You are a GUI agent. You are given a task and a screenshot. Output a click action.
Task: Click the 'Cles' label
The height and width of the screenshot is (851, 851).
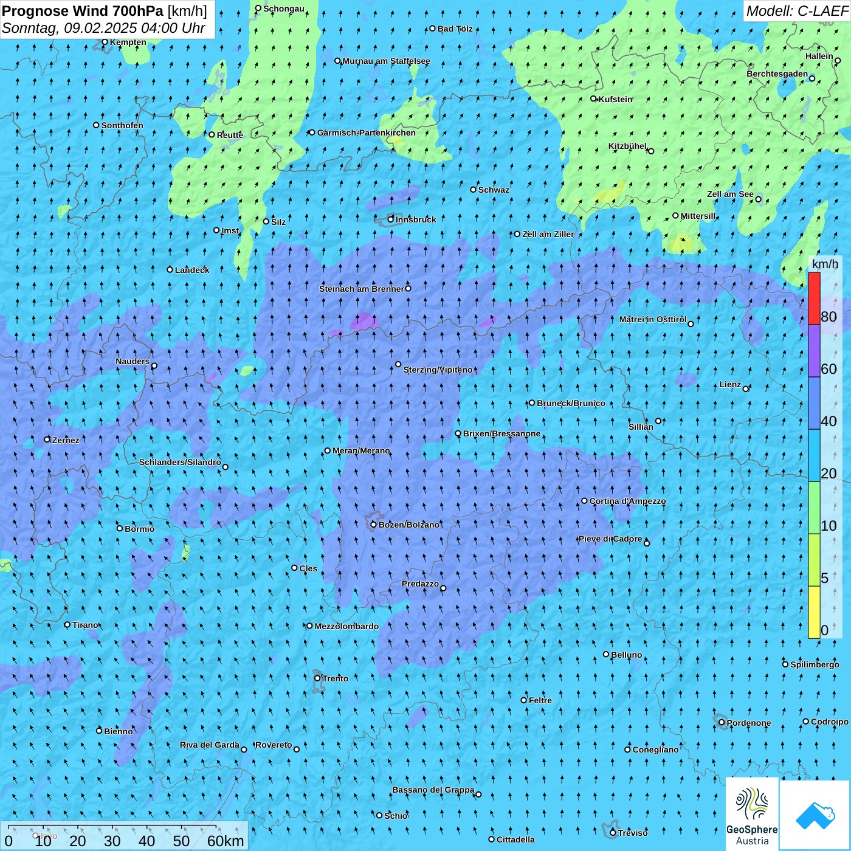308,568
